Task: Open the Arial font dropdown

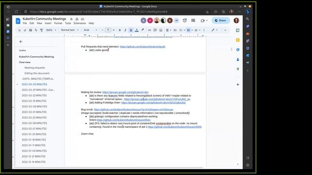Action: pos(90,30)
